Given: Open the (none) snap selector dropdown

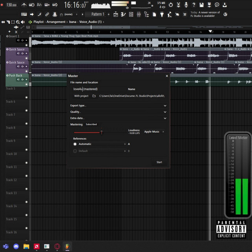Looking at the screenshot, I should 70,14.
